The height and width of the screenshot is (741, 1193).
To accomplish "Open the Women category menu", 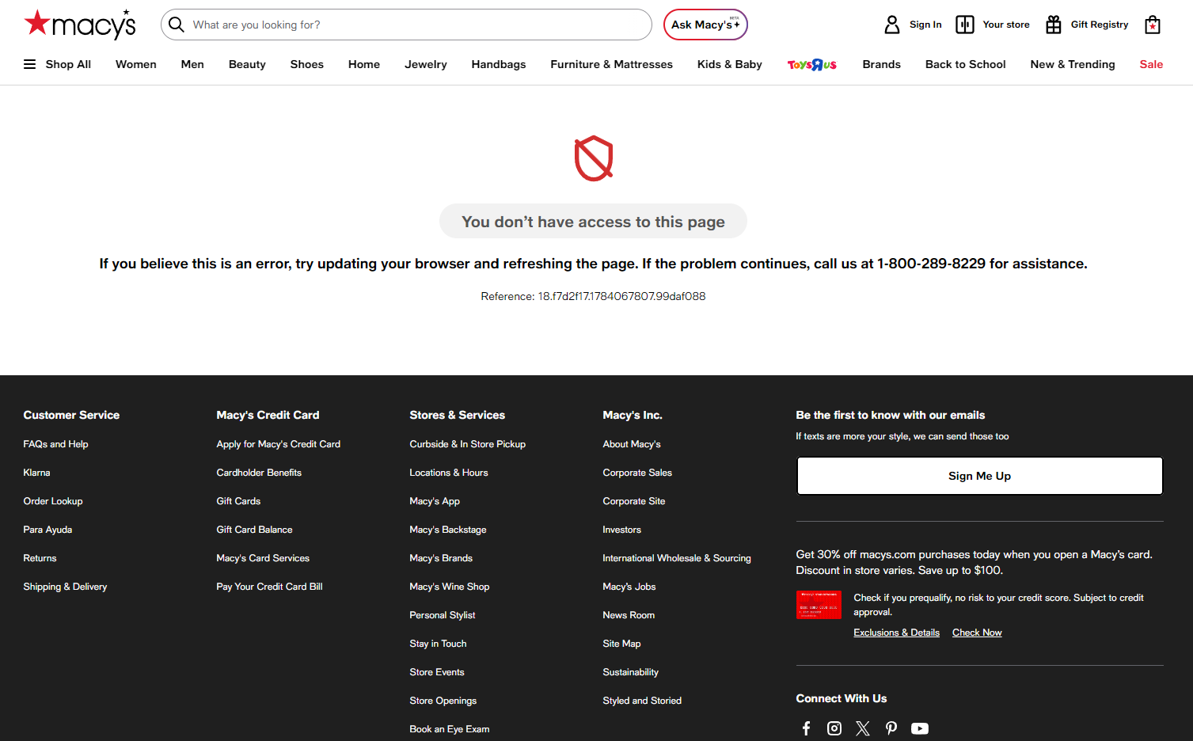I will [x=136, y=64].
